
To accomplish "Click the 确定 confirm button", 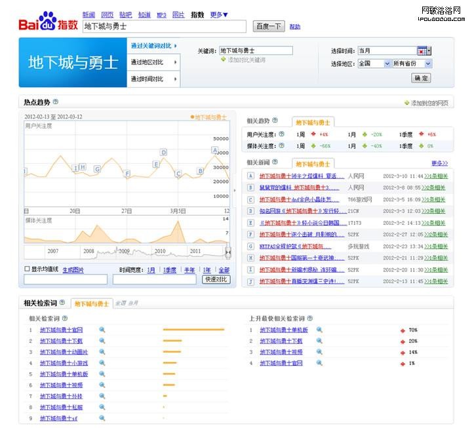I will (x=421, y=78).
